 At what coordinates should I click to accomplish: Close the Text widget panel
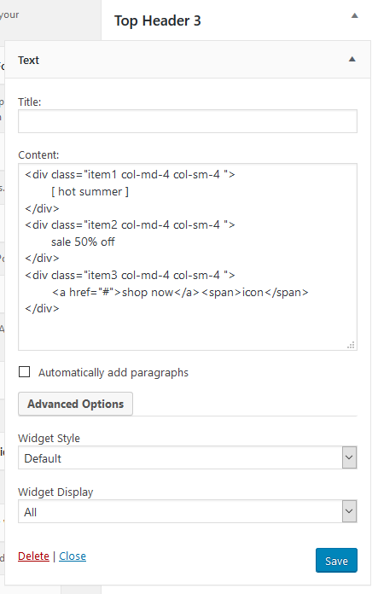click(73, 556)
